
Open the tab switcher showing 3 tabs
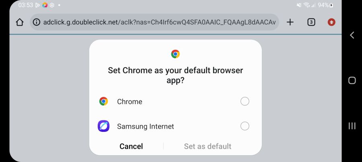pos(311,22)
